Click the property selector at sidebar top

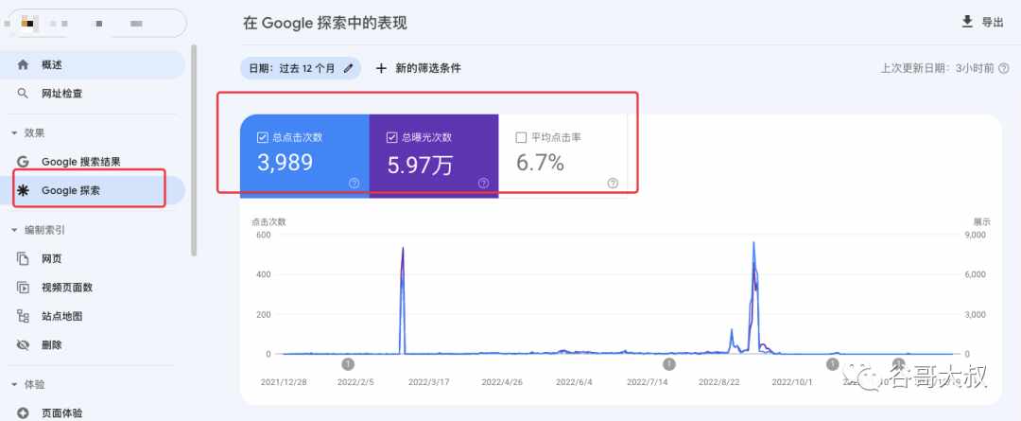[x=94, y=24]
